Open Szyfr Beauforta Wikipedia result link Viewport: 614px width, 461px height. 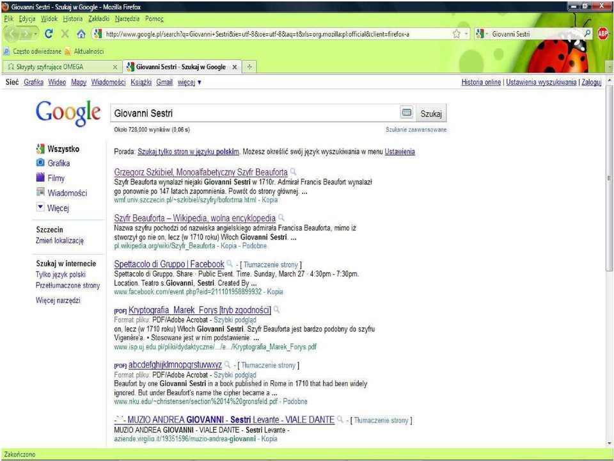(x=194, y=218)
